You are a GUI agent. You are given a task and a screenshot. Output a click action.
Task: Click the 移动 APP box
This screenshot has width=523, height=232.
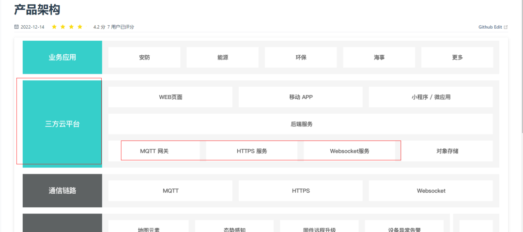pyautogui.click(x=301, y=97)
